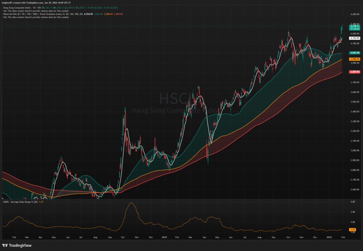Click the orange 3,940.44 price axis tag
The width and height of the screenshot is (363, 251).
[354, 59]
